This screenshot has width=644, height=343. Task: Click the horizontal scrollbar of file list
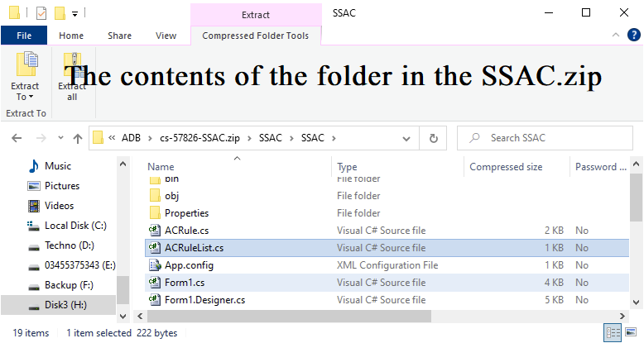(x=289, y=316)
